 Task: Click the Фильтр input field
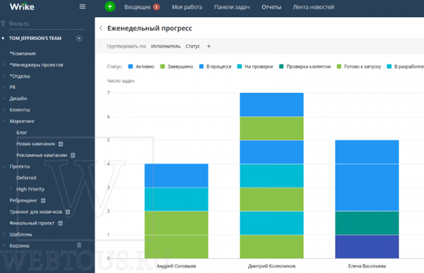(x=47, y=24)
